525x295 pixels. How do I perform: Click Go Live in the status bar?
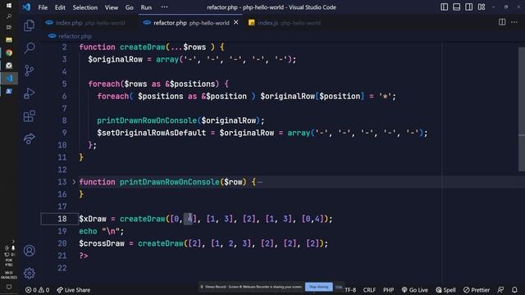coord(415,290)
